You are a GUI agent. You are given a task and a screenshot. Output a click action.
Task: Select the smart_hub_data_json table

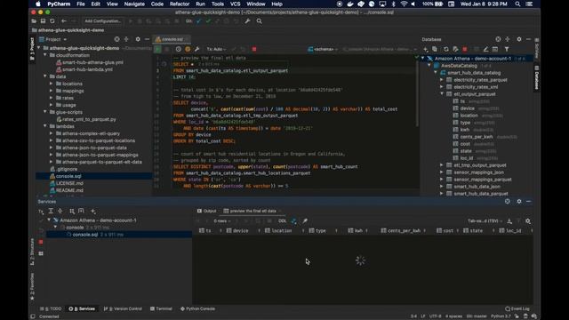(x=477, y=187)
